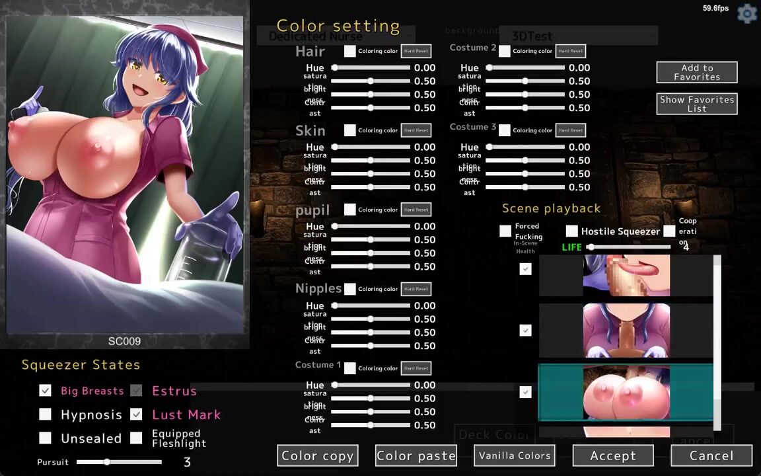Click the scene playback list scrollbar

click(717, 344)
